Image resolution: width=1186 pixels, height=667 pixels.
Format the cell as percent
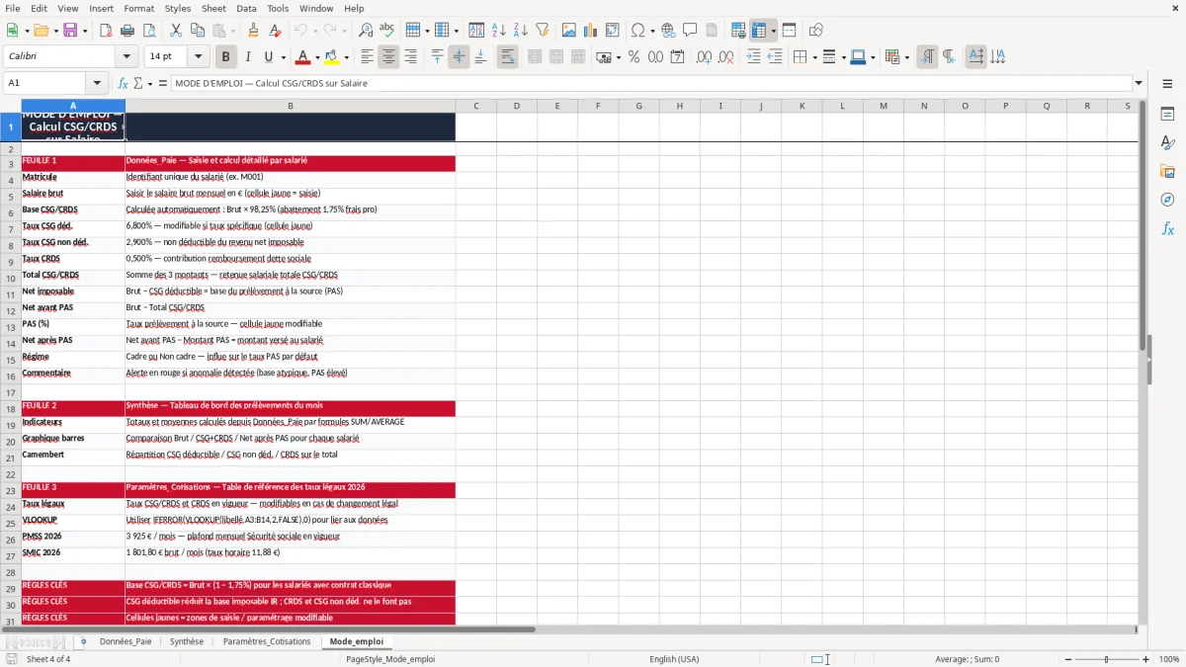click(x=634, y=57)
